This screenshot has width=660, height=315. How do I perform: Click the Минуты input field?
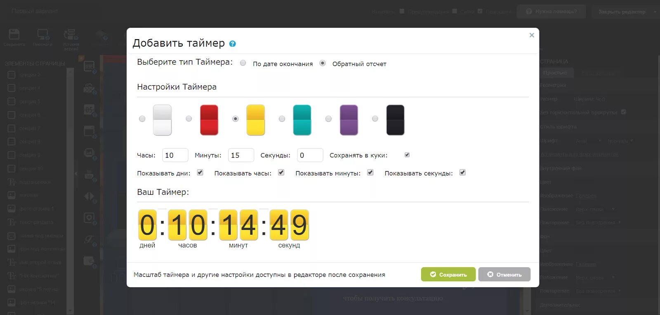pos(241,155)
